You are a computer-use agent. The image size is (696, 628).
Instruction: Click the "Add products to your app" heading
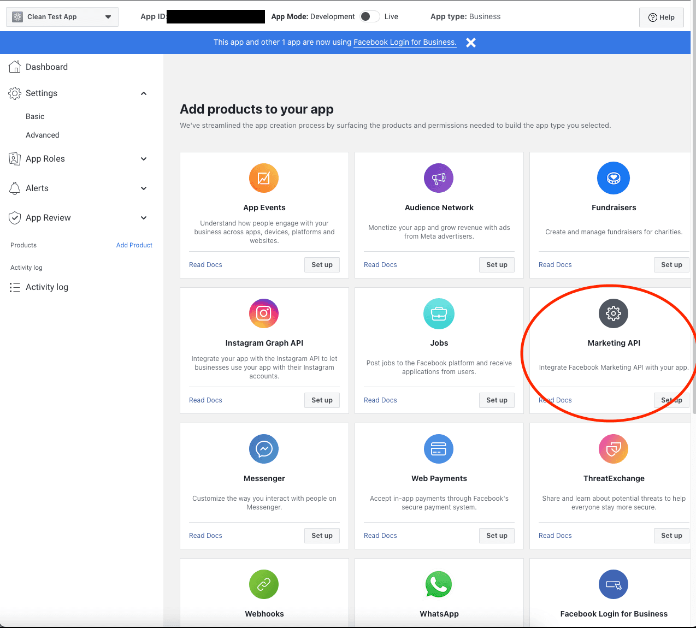tap(257, 109)
